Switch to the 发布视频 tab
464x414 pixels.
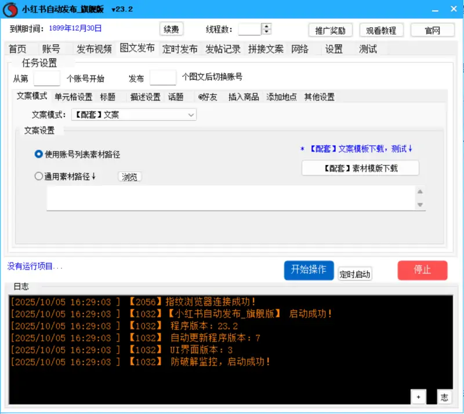[x=94, y=49]
